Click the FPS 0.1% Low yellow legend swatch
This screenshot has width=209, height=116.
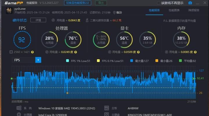coord(98,61)
